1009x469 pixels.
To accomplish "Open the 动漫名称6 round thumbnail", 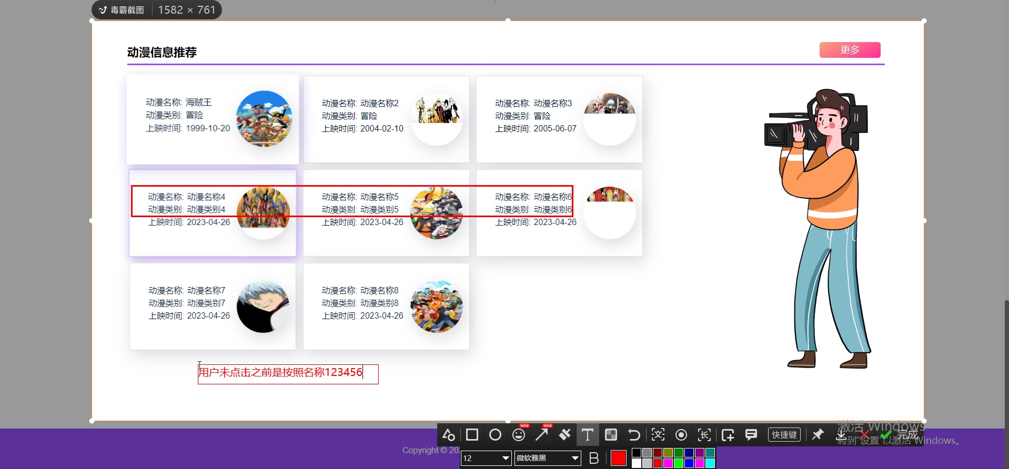I will pyautogui.click(x=610, y=213).
